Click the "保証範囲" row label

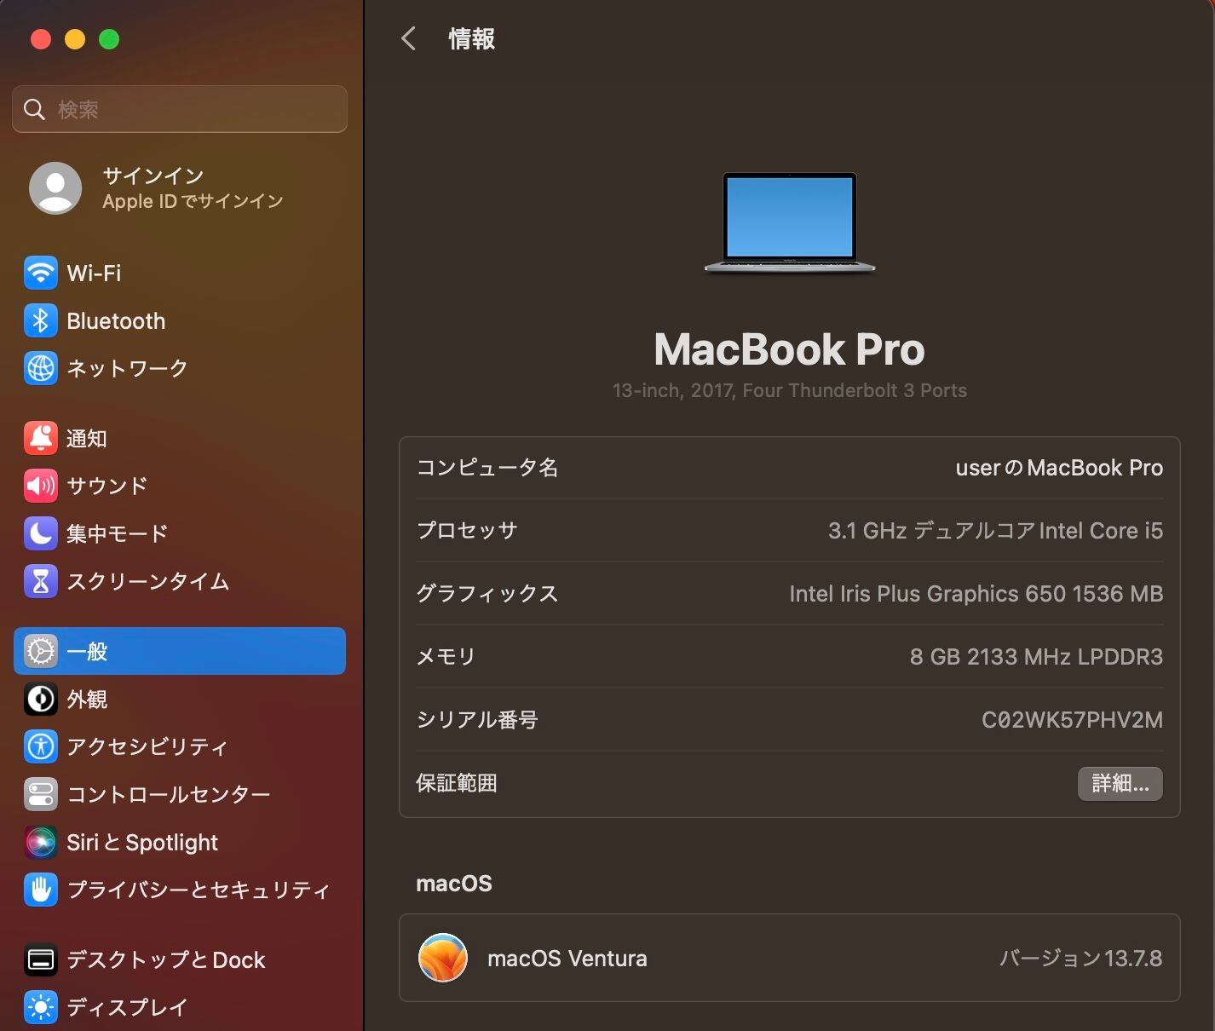457,783
